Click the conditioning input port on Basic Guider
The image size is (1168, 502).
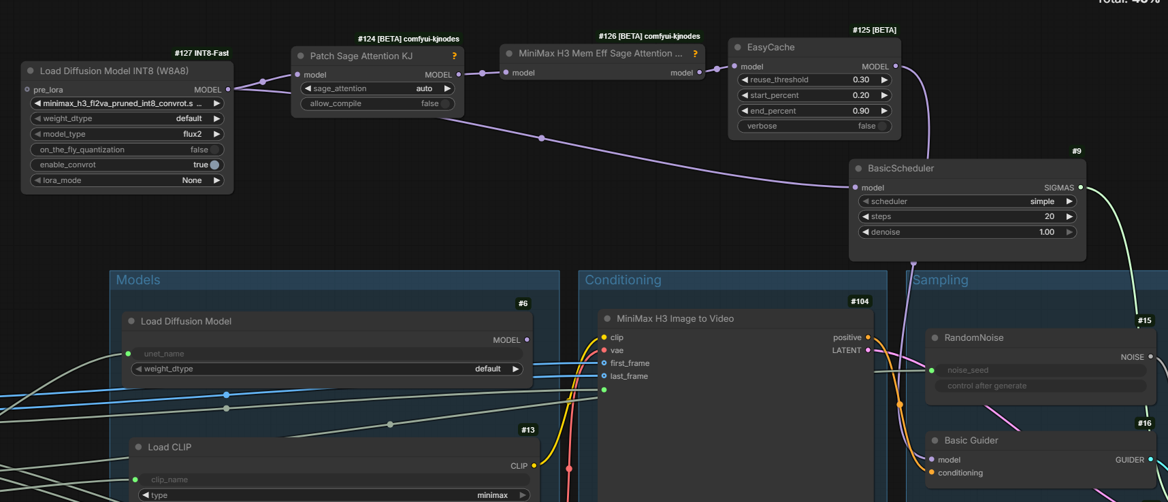coord(931,473)
